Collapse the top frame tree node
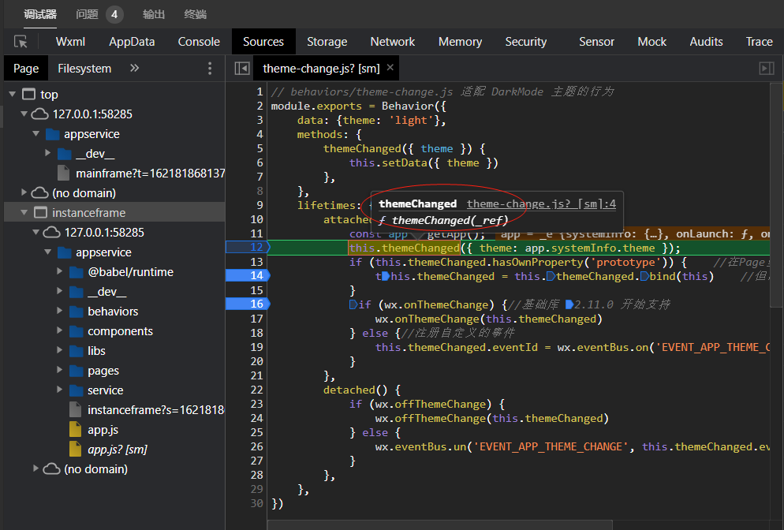 pyautogui.click(x=13, y=94)
